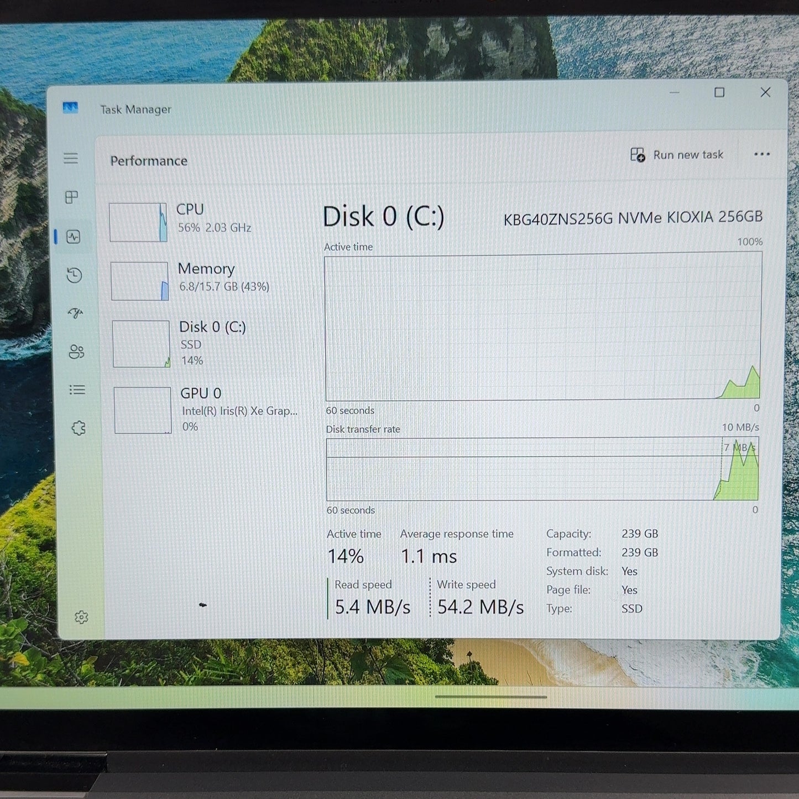799x799 pixels.
Task: Select the Performance page icon
Action: coord(73,237)
